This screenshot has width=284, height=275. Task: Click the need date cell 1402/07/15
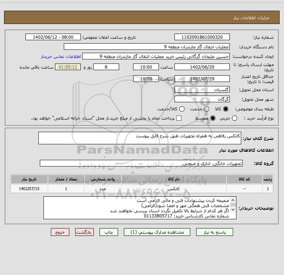29,189
